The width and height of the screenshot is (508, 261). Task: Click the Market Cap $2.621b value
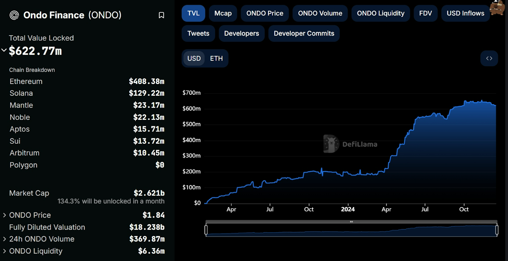[x=149, y=193]
